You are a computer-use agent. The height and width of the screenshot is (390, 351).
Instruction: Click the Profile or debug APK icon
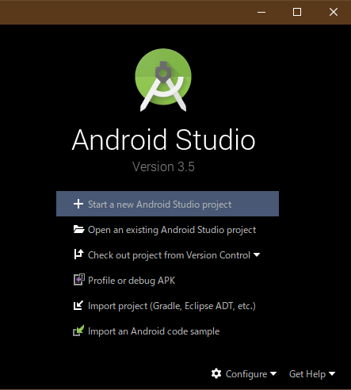pyautogui.click(x=78, y=280)
